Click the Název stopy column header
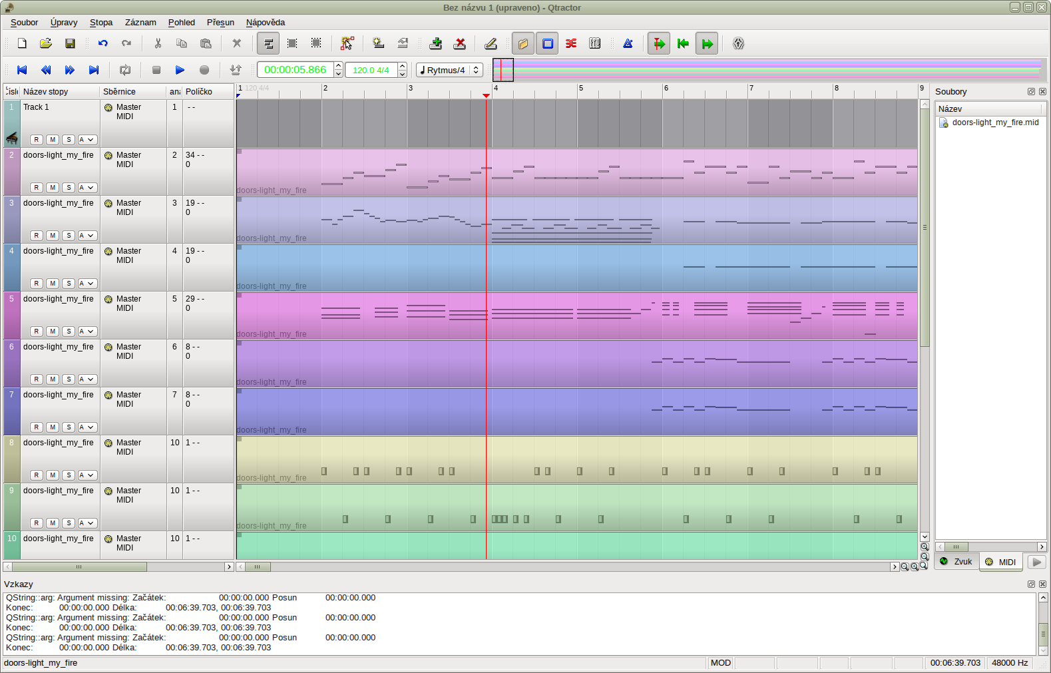1051x673 pixels. click(60, 91)
